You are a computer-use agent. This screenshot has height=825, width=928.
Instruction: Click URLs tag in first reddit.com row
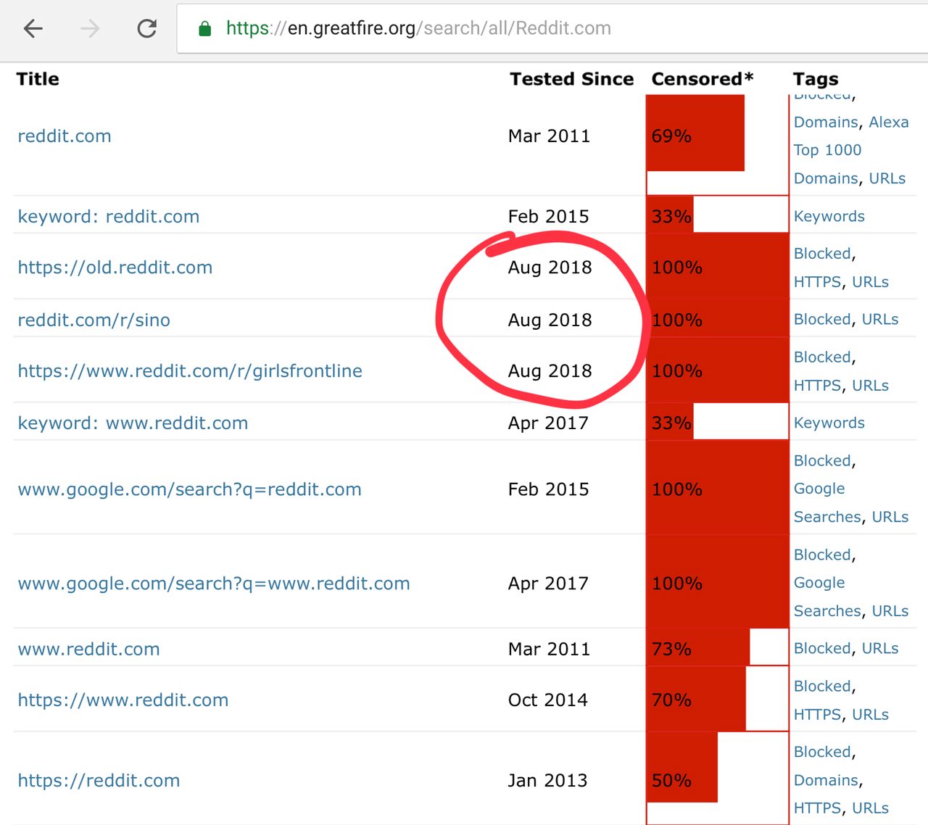pos(887,178)
